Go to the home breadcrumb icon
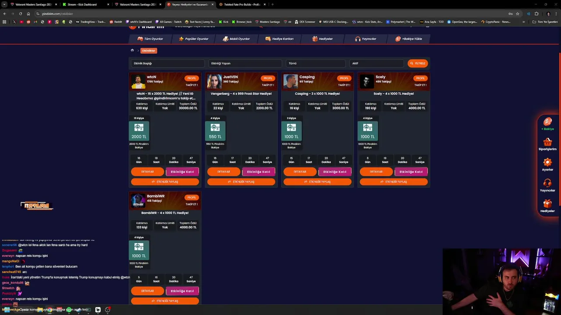 [132, 50]
